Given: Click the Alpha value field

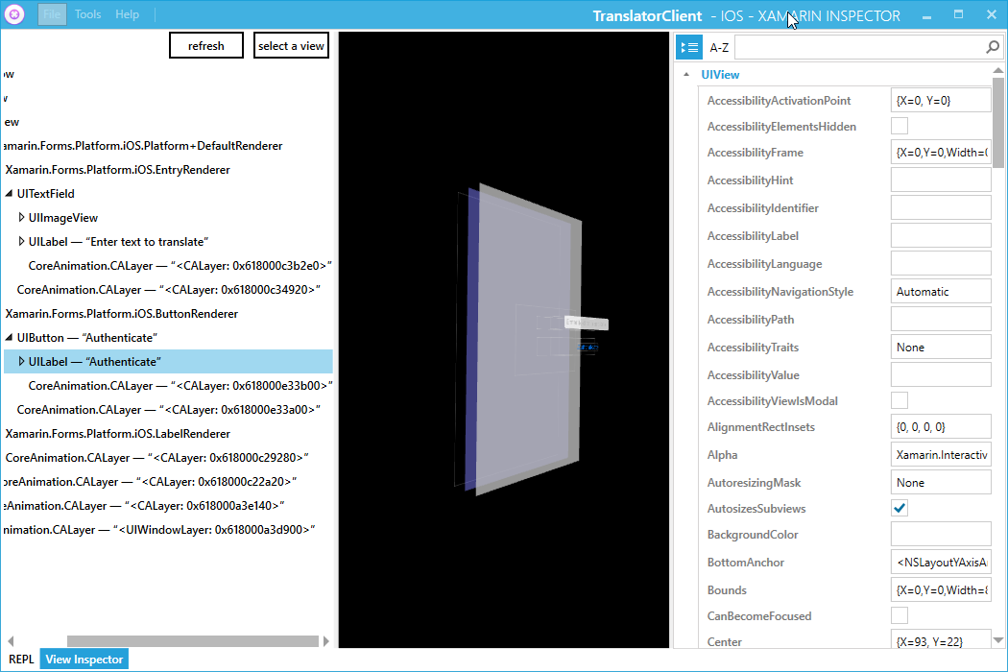Looking at the screenshot, I should tap(941, 455).
